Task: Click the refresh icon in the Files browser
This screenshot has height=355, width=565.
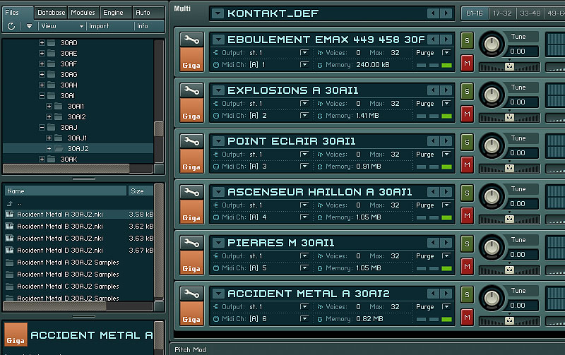Action: click(x=11, y=26)
